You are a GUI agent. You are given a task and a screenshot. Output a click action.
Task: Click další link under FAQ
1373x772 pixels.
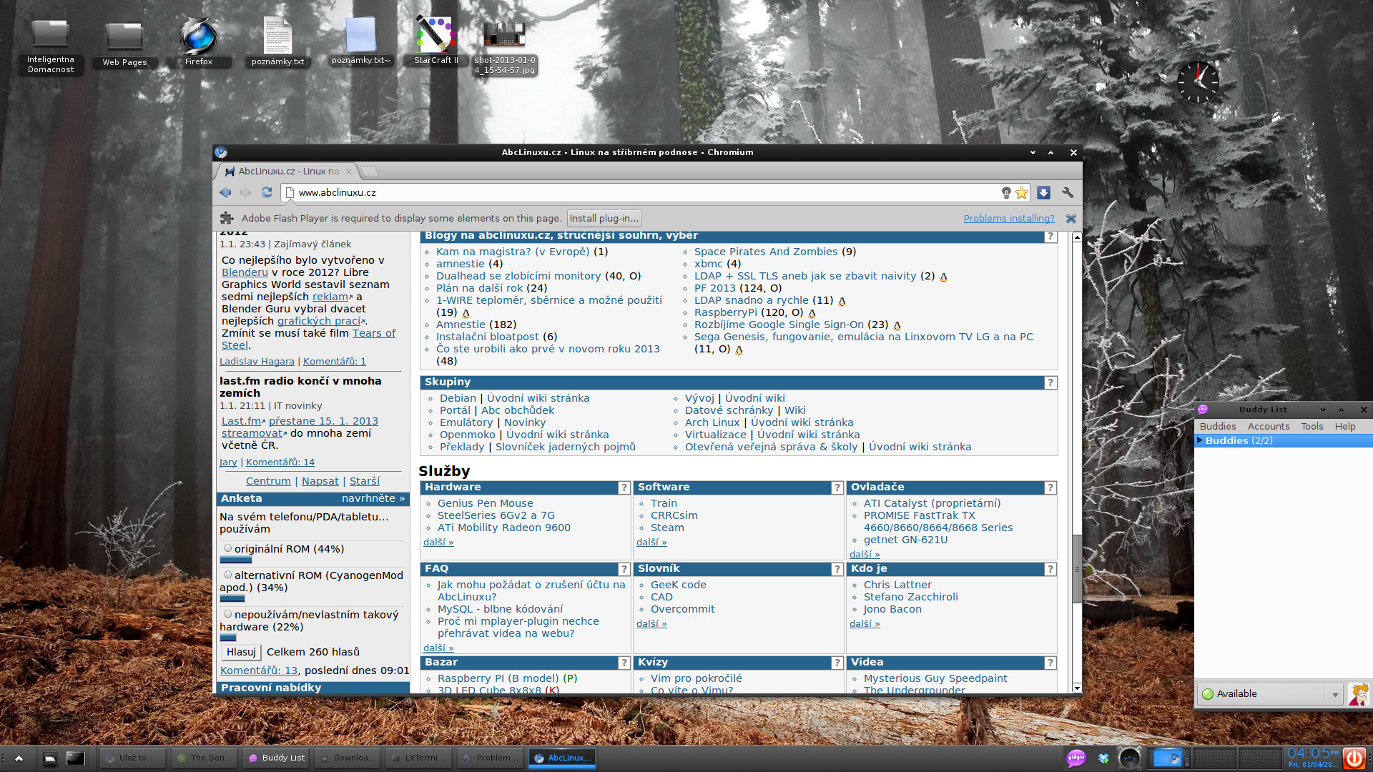click(x=438, y=648)
